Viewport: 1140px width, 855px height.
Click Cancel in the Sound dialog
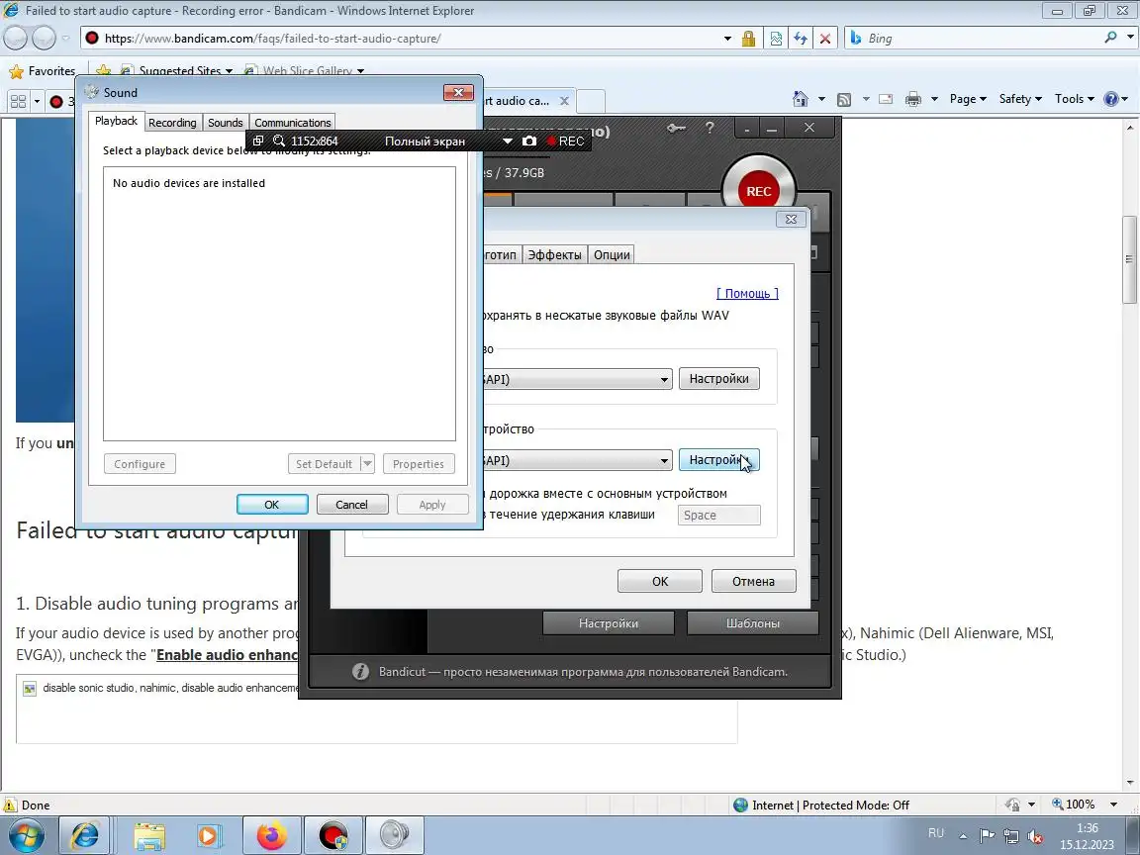tap(352, 505)
